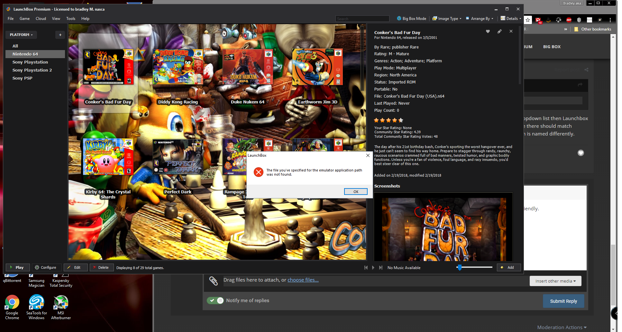Select Kirby 64 The Crystal Shards box art
The width and height of the screenshot is (622, 332).
108,157
